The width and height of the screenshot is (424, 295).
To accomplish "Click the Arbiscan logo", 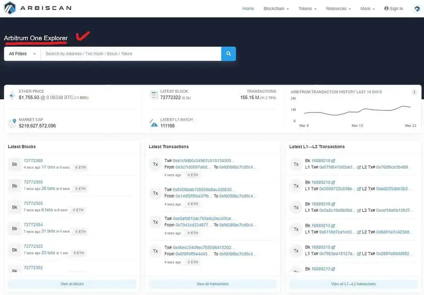I will (x=38, y=8).
